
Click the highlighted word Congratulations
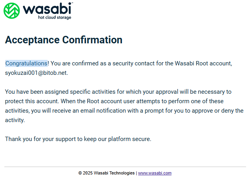click(x=26, y=63)
